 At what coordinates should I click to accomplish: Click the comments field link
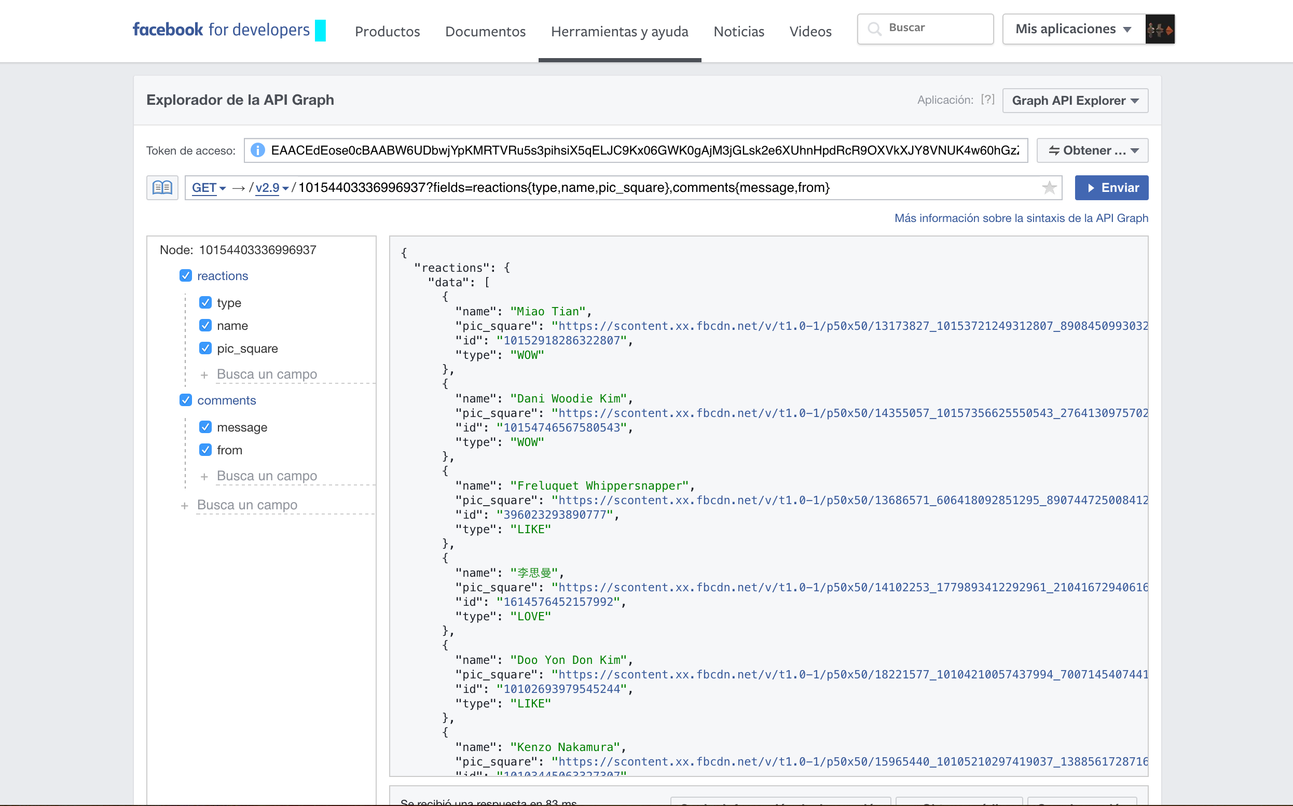(227, 400)
